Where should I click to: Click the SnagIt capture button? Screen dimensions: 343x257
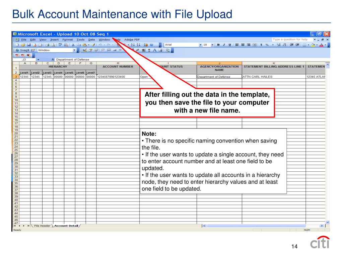click(22, 50)
